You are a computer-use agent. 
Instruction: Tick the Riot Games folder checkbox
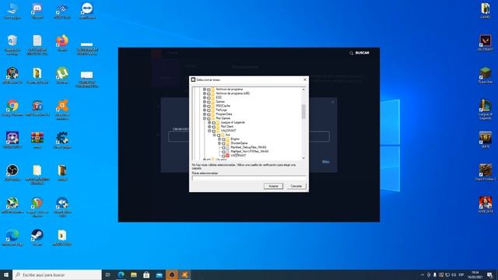[209, 118]
